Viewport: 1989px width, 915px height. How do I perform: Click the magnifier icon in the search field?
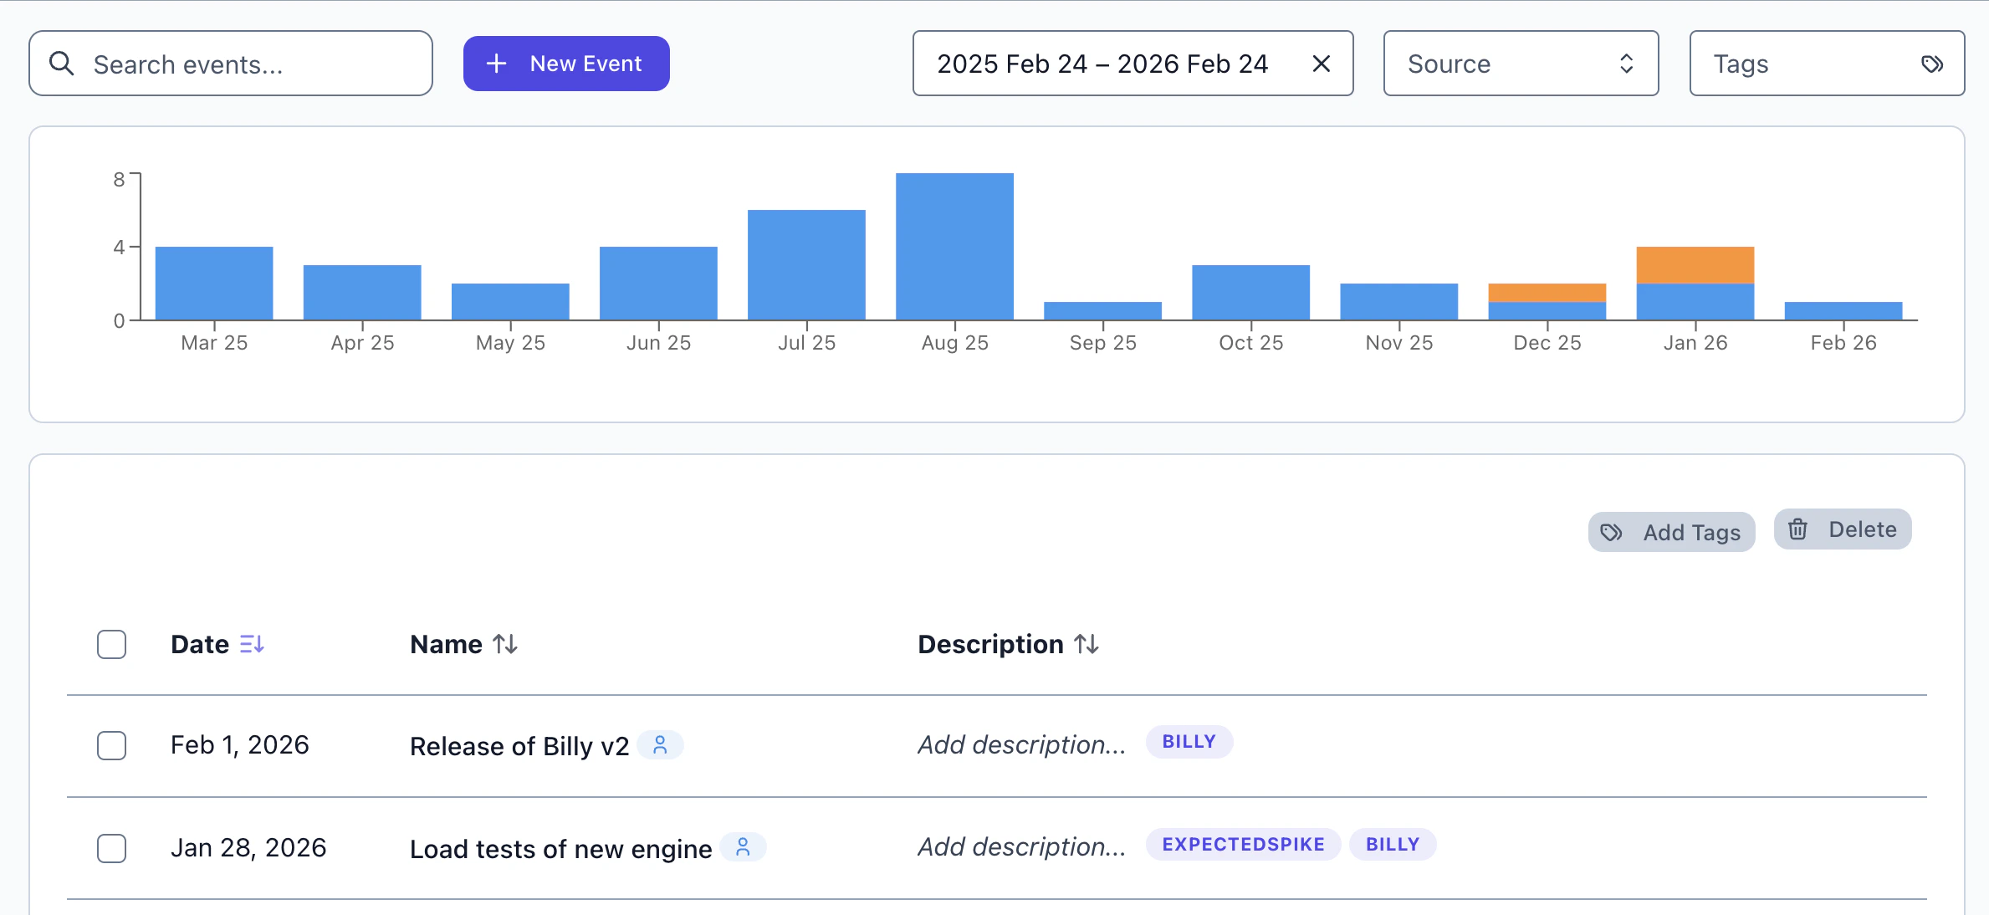[63, 63]
